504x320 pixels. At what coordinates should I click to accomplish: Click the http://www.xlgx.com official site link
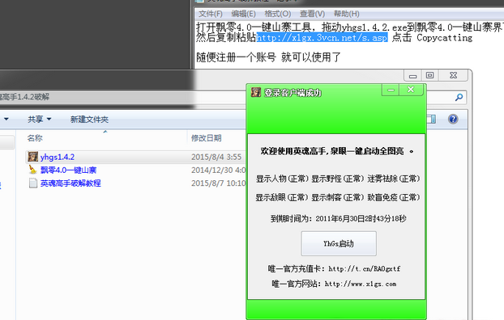[x=361, y=284]
